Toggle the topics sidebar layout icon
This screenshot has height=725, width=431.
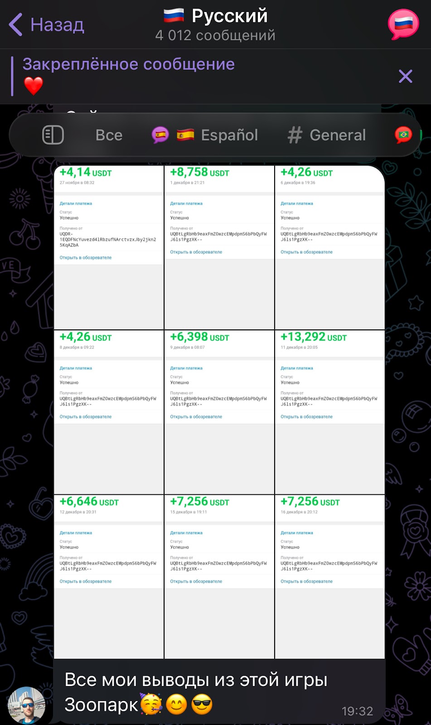tap(53, 135)
